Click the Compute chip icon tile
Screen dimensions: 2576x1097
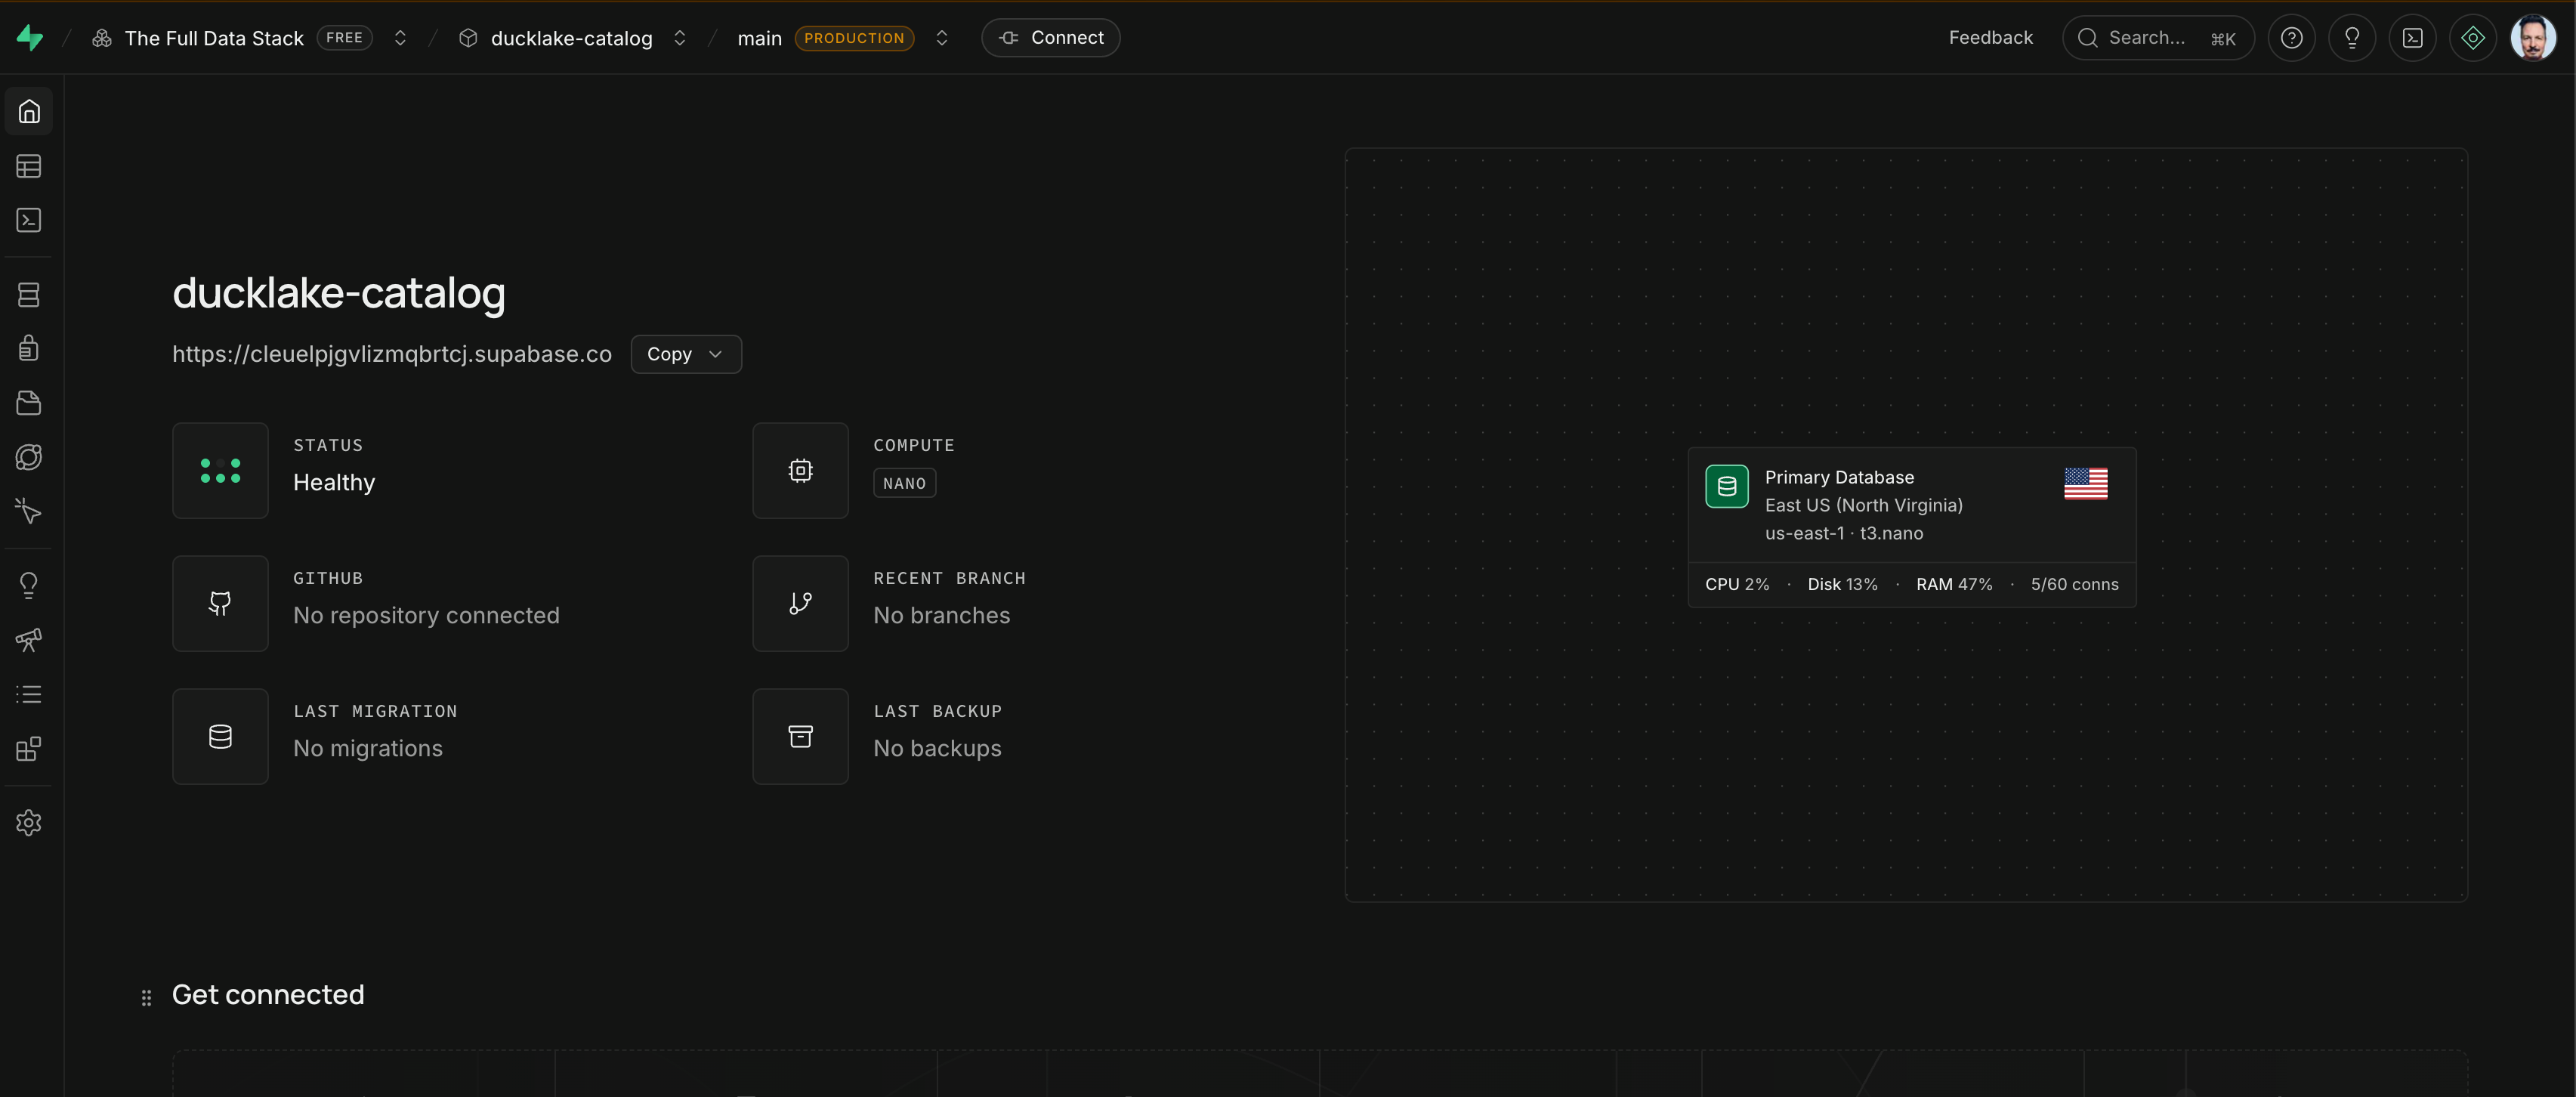click(x=800, y=470)
